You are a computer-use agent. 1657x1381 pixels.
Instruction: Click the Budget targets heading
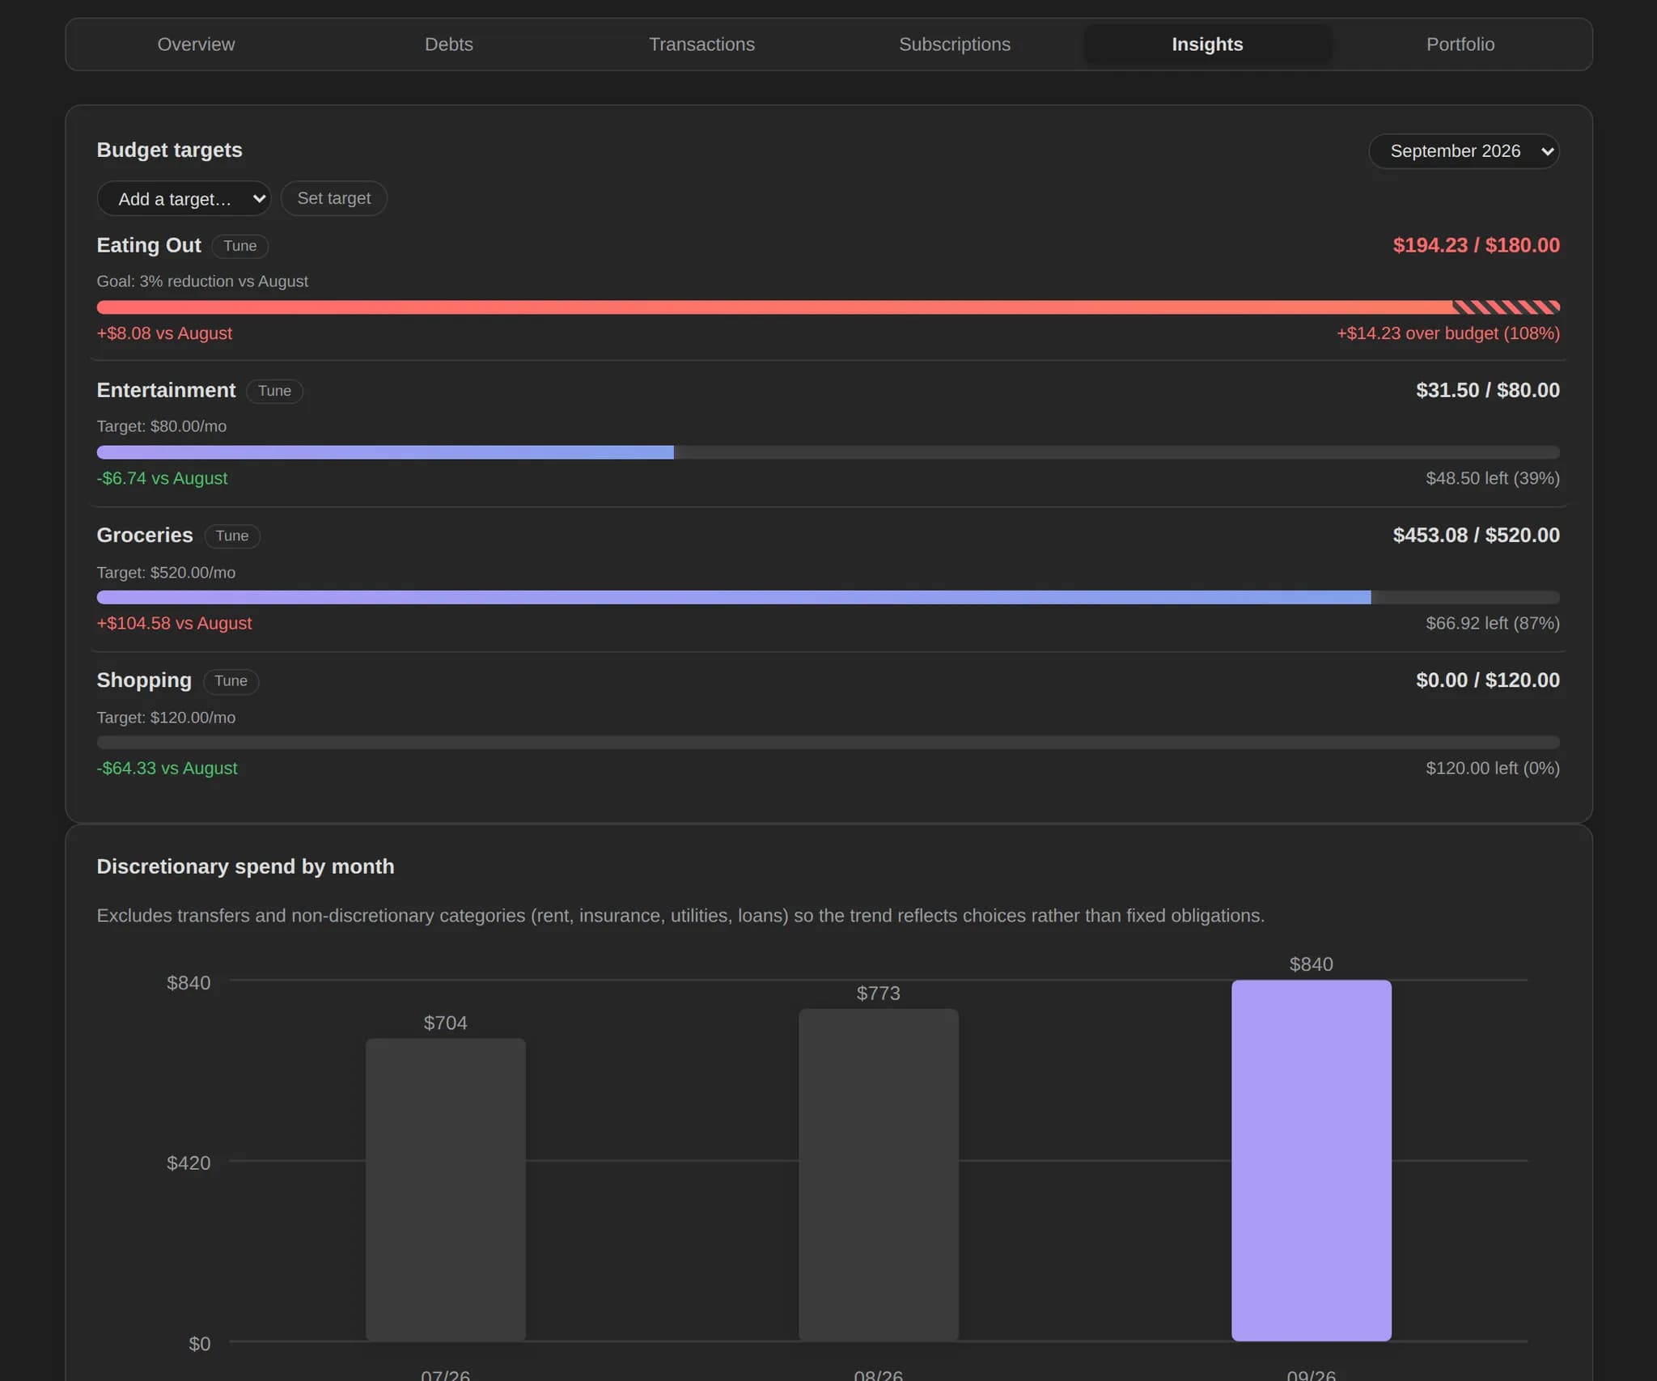[x=169, y=150]
